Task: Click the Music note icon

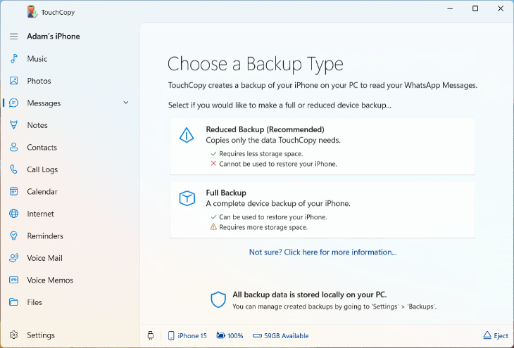Action: tap(14, 58)
